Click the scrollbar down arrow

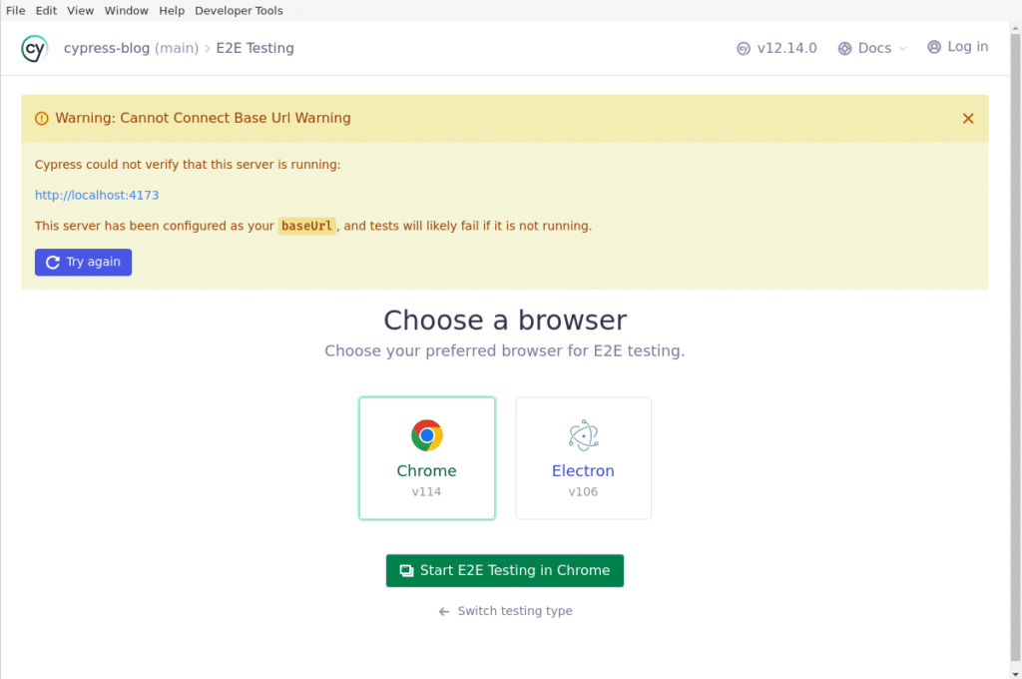[x=1015, y=673]
